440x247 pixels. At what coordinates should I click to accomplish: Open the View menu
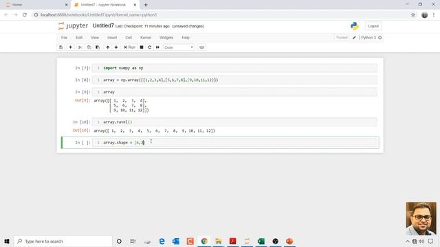click(x=95, y=38)
